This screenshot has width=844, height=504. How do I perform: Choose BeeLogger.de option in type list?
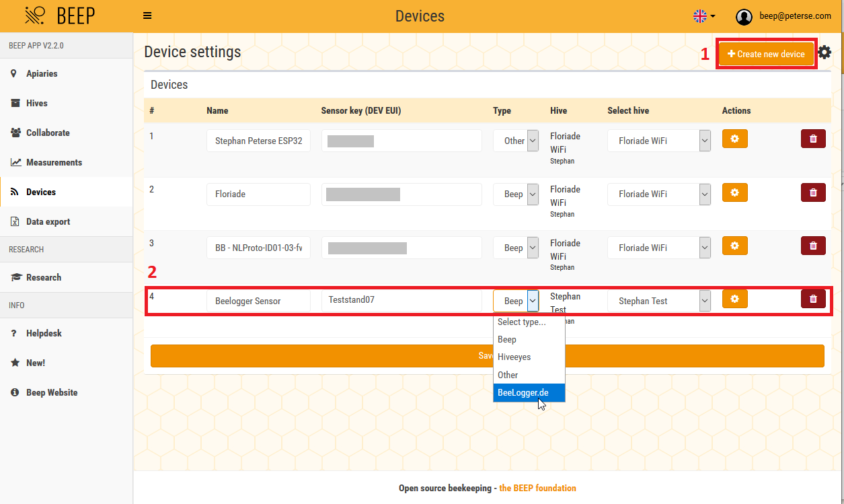pos(529,392)
